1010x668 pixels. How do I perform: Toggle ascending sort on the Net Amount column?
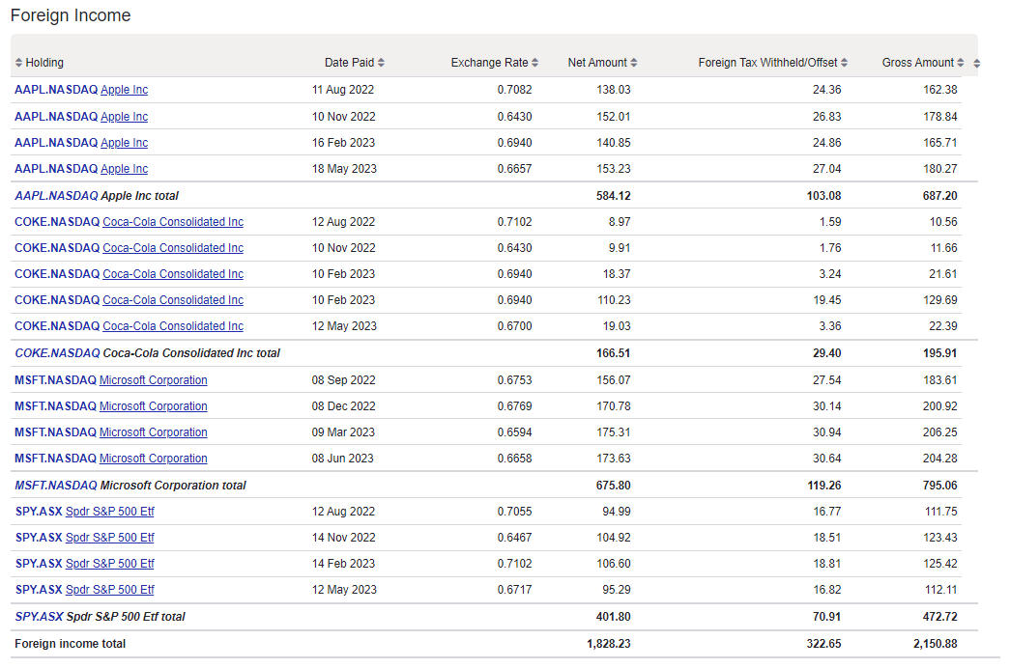click(633, 61)
